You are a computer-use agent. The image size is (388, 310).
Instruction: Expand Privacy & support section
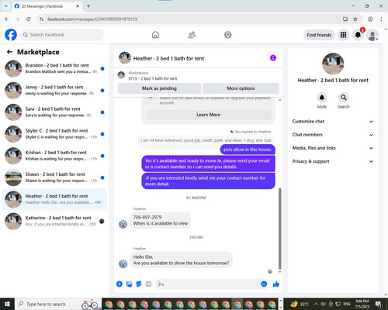tap(333, 161)
